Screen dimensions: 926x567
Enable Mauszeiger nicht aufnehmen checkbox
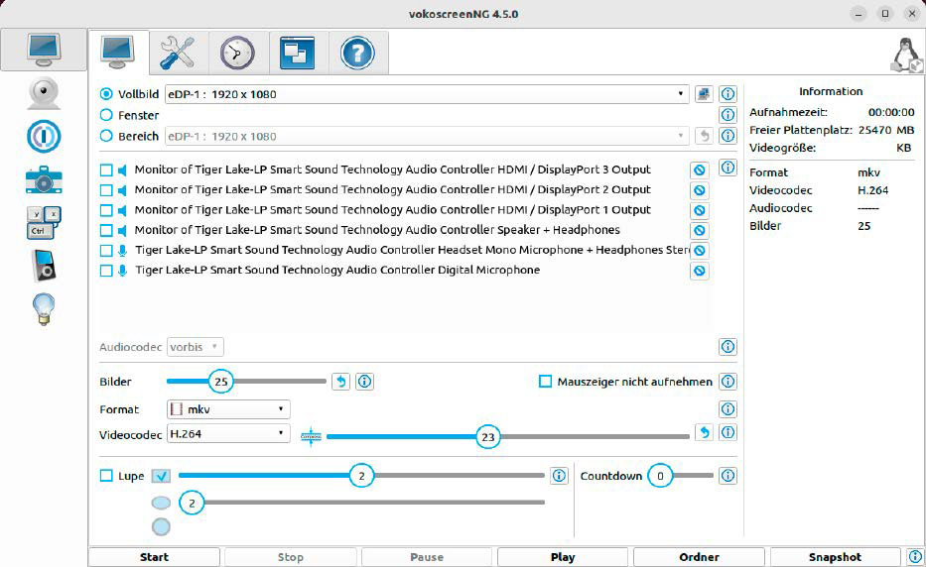(545, 382)
